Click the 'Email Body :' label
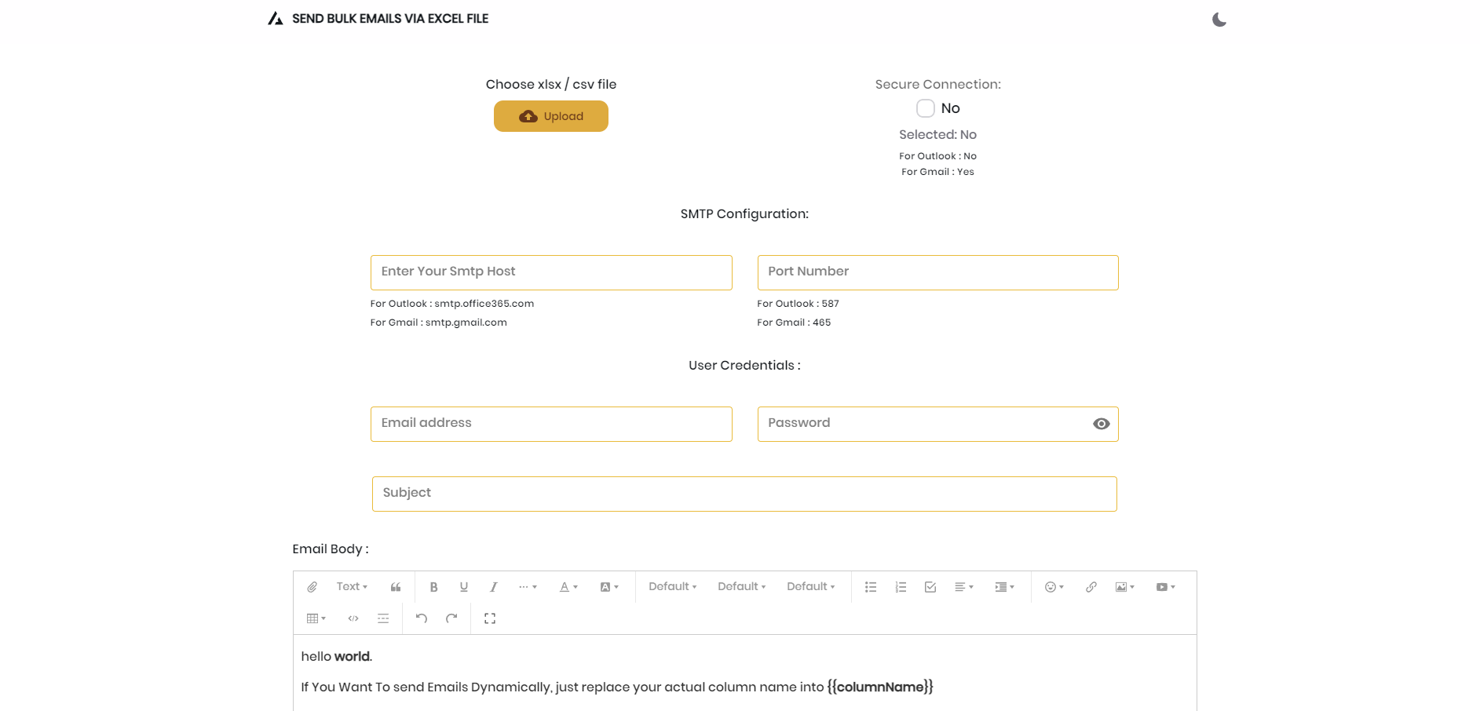 click(x=331, y=549)
